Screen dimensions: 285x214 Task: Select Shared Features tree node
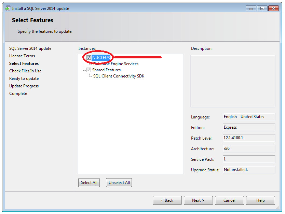click(106, 70)
